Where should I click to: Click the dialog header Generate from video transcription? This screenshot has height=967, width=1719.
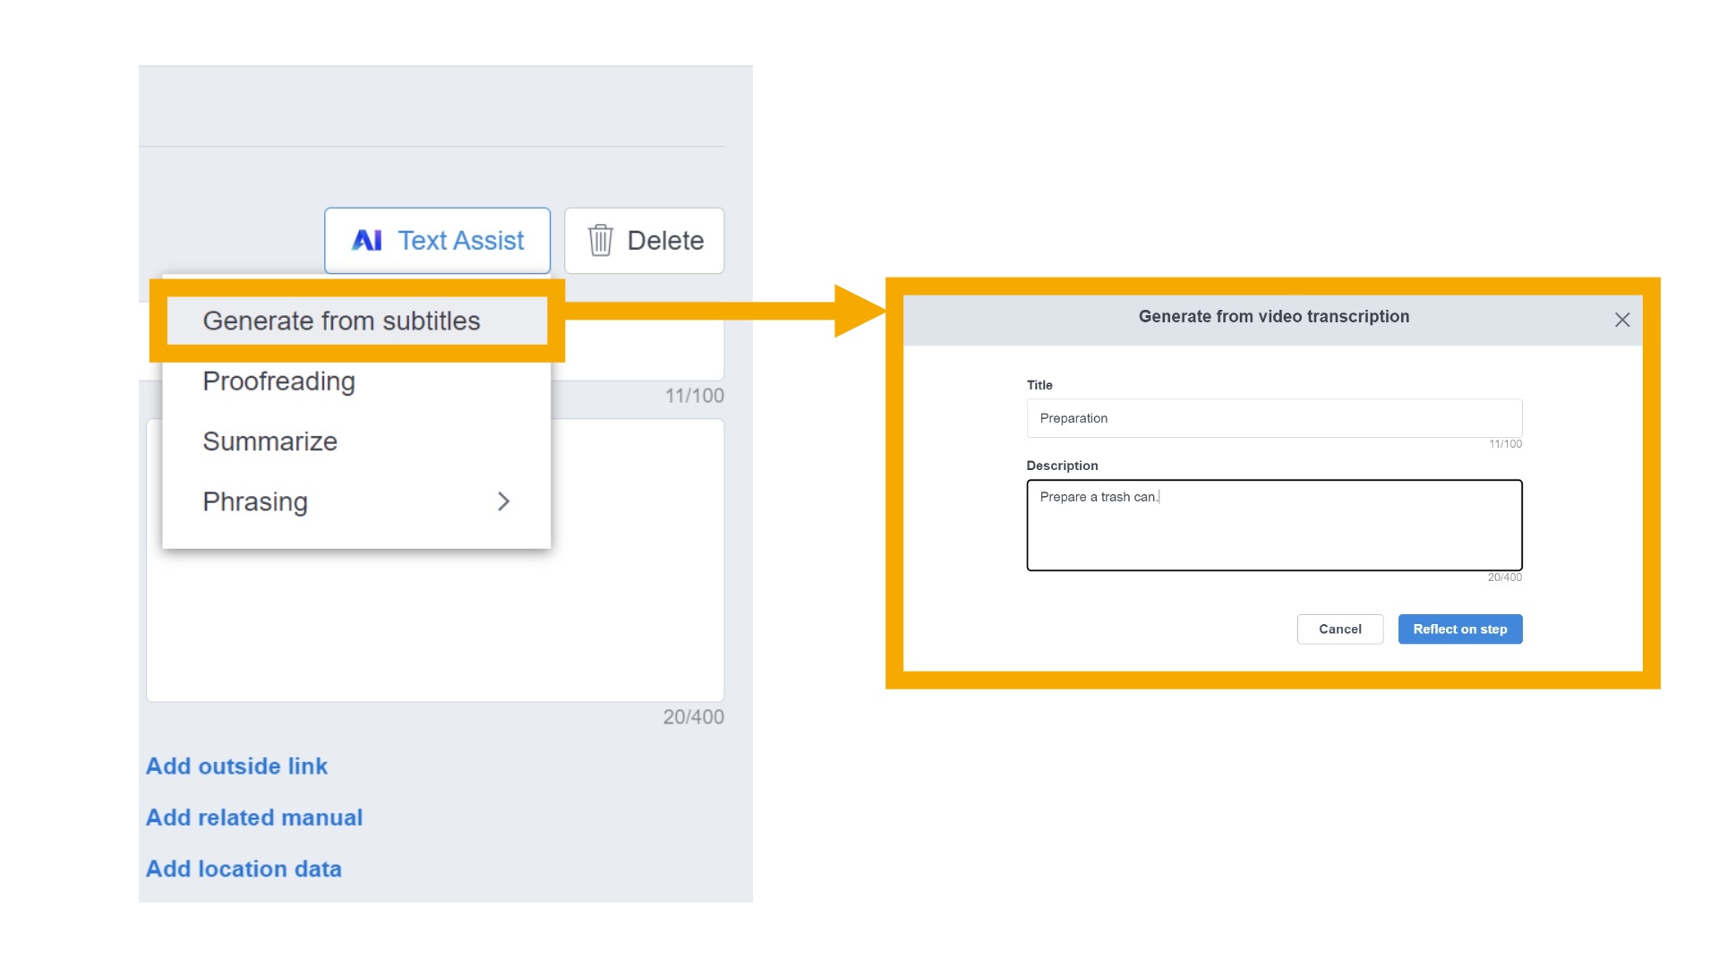coord(1273,317)
